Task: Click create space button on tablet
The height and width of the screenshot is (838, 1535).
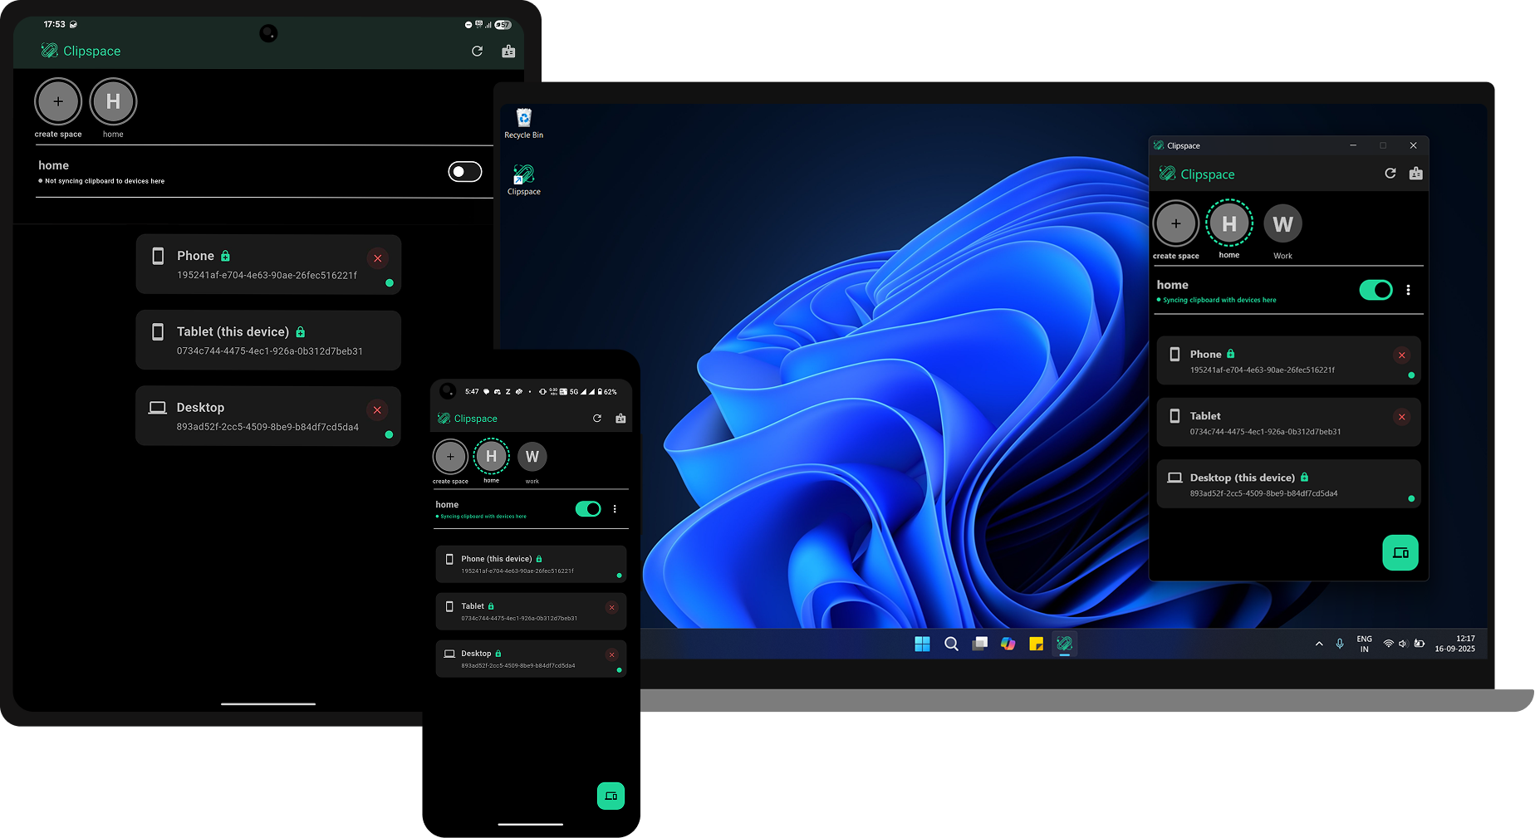Action: click(58, 102)
